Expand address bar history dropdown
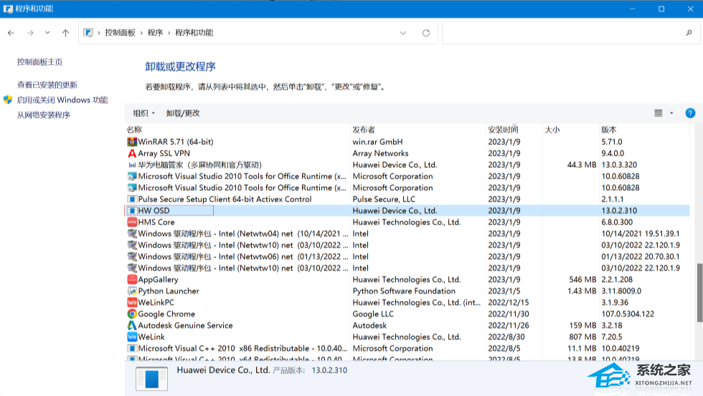The width and height of the screenshot is (703, 396). tap(403, 33)
